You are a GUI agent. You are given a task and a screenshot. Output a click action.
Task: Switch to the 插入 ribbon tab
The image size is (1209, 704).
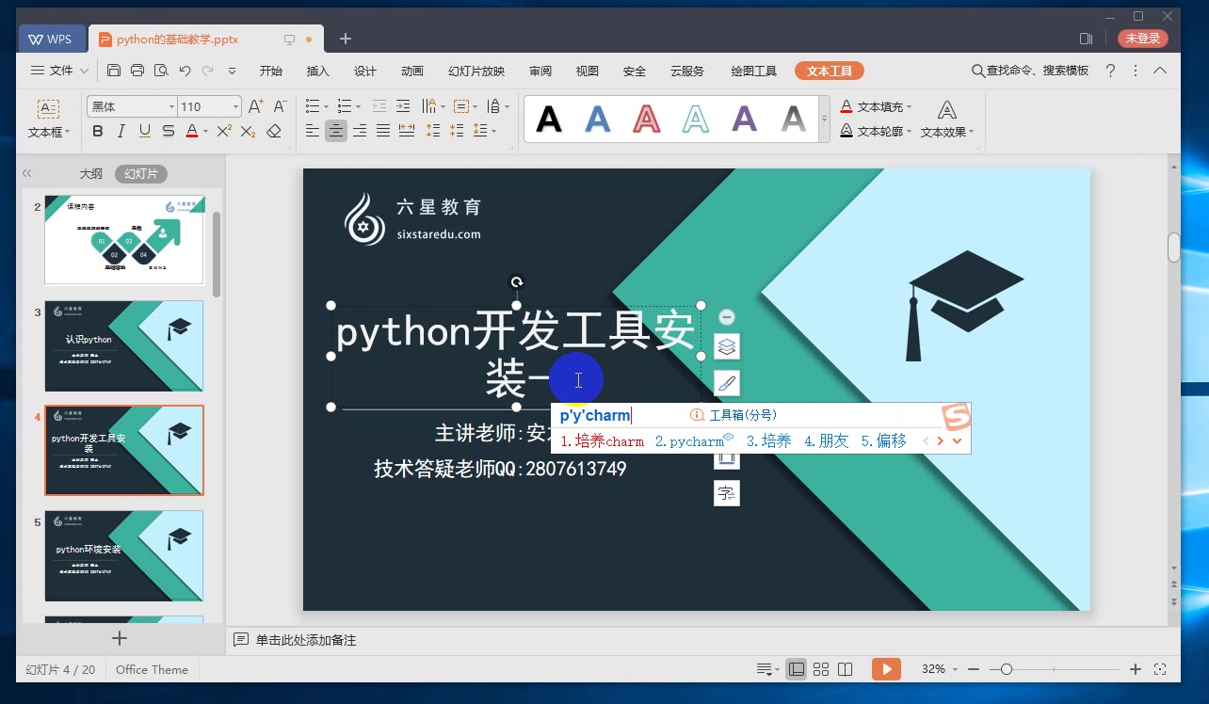[316, 70]
